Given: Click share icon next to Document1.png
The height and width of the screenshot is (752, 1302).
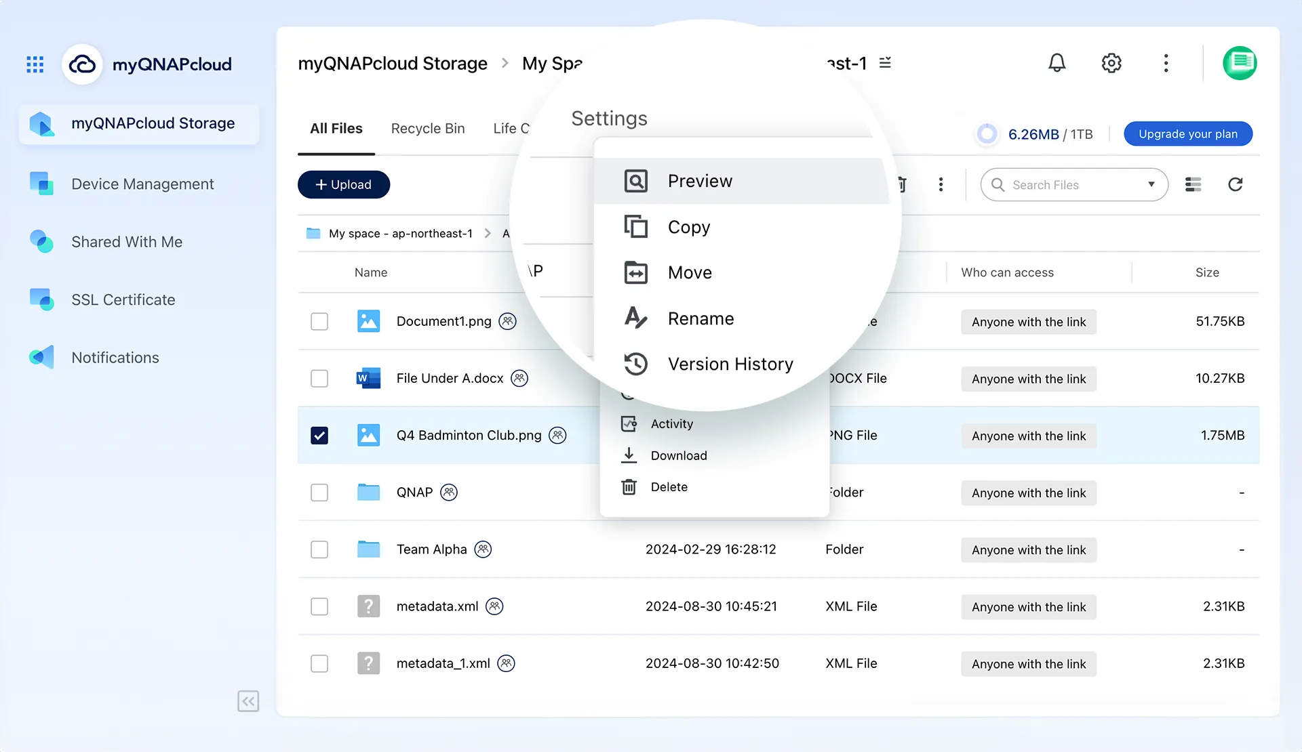Looking at the screenshot, I should 507,321.
